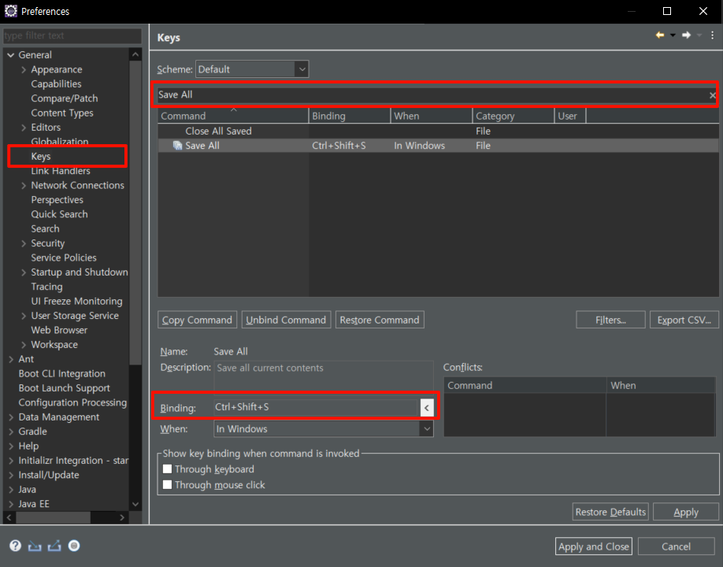Select Perspectives preference page
The image size is (723, 567).
[57, 199]
